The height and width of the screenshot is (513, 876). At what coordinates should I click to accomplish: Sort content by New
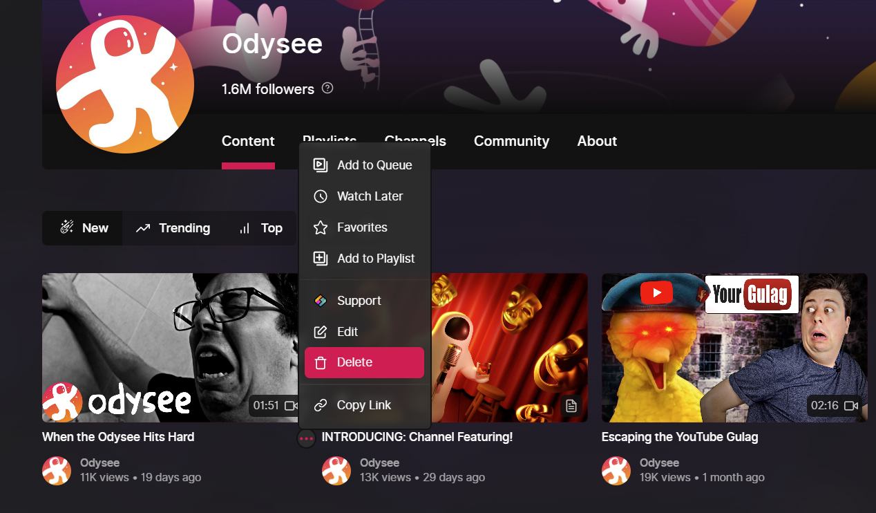[83, 228]
